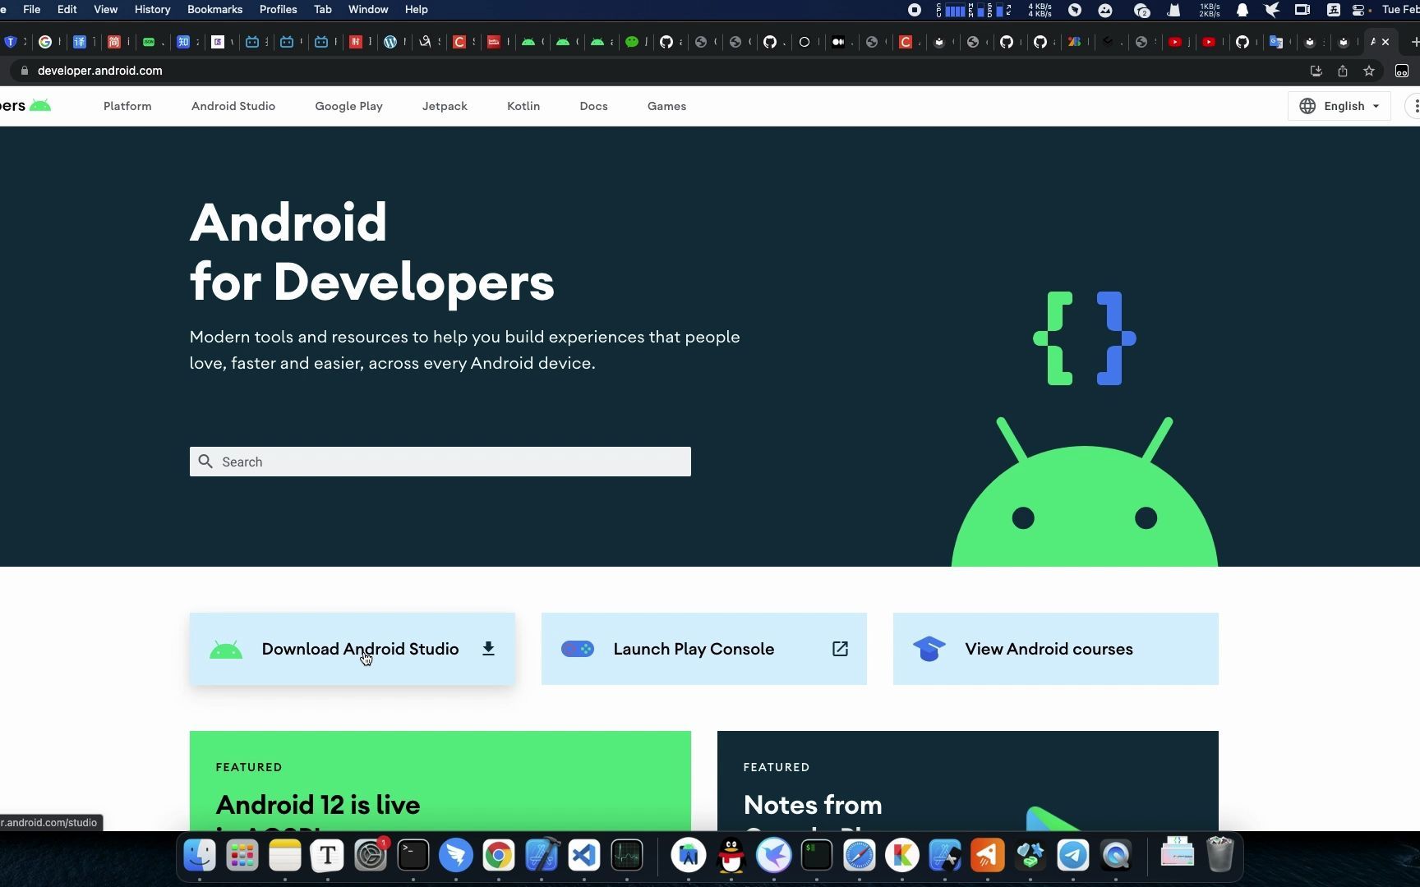Click the View Android courses button
1420x887 pixels.
pyautogui.click(x=1056, y=649)
